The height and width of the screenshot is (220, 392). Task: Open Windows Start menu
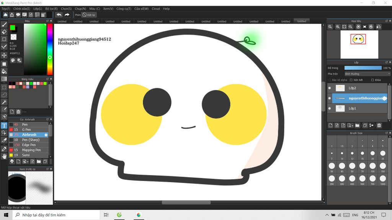click(x=6, y=215)
